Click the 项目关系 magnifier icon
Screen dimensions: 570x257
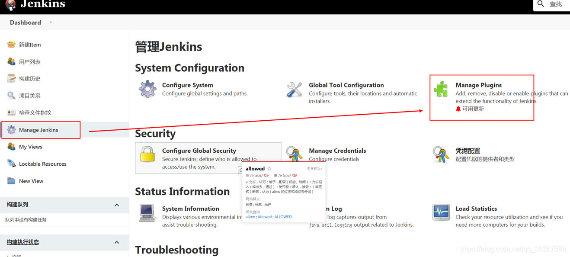coord(11,96)
